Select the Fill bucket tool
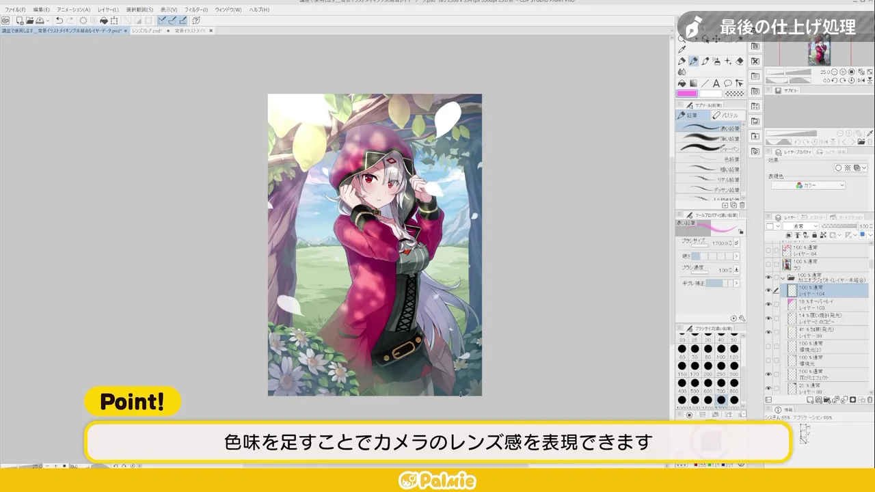The width and height of the screenshot is (875, 492). [682, 83]
